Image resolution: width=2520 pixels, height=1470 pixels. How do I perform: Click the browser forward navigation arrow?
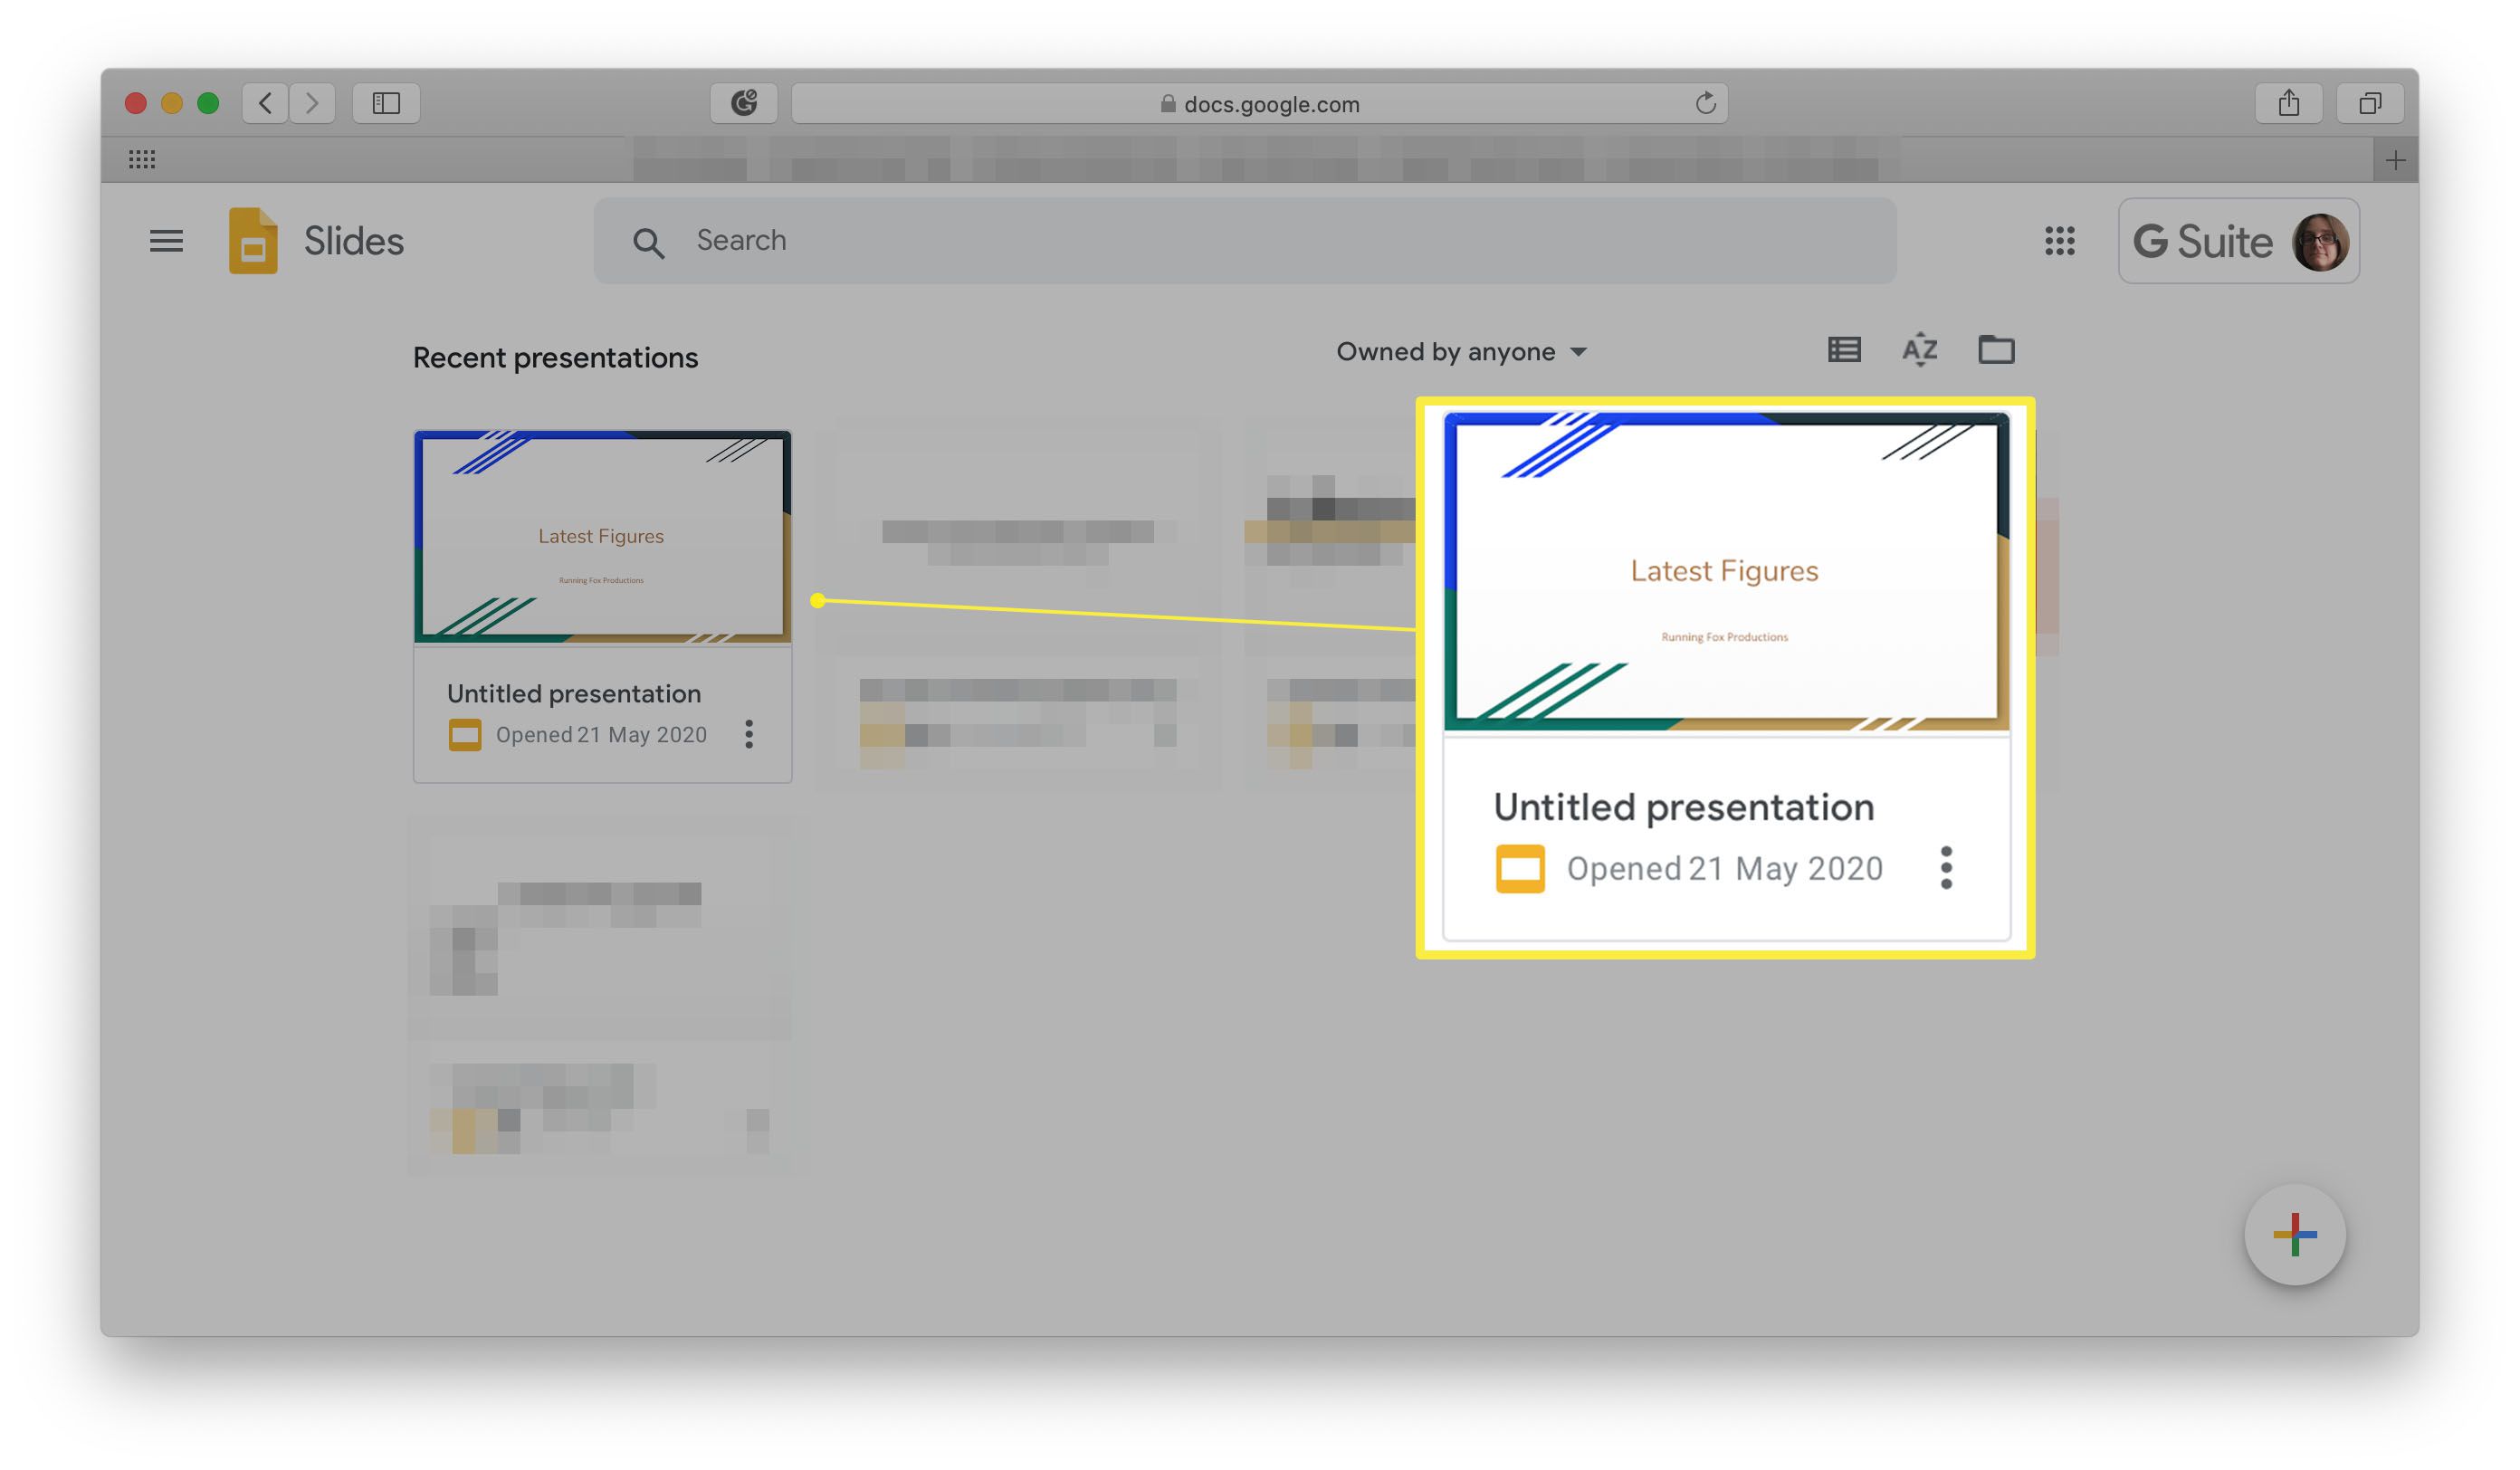coord(310,101)
